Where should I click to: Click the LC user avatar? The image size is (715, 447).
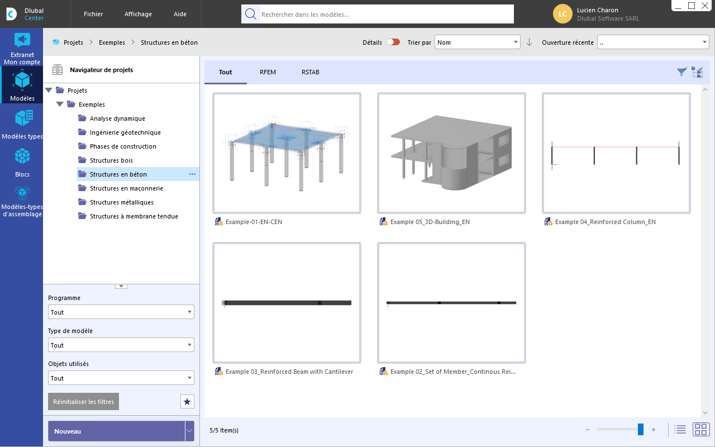click(x=563, y=14)
